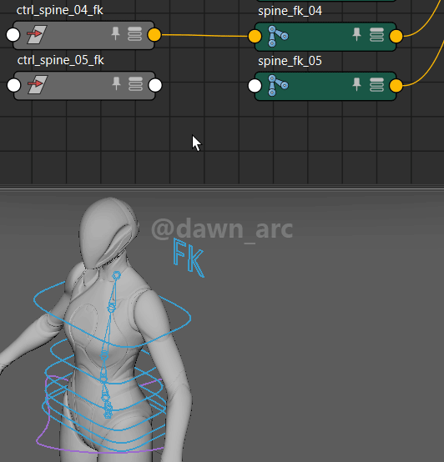Image resolution: width=444 pixels, height=462 pixels.
Task: Select the ctrl_spine_04_fk node label
Action: [60, 10]
